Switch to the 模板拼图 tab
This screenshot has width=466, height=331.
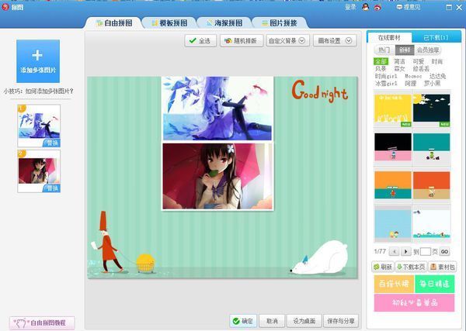click(x=169, y=22)
